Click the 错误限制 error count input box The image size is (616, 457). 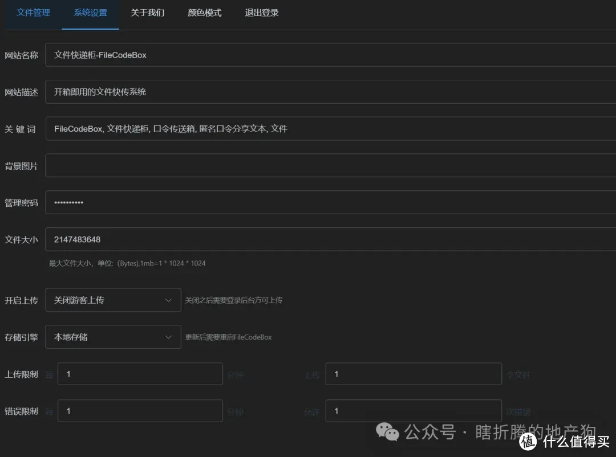414,410
